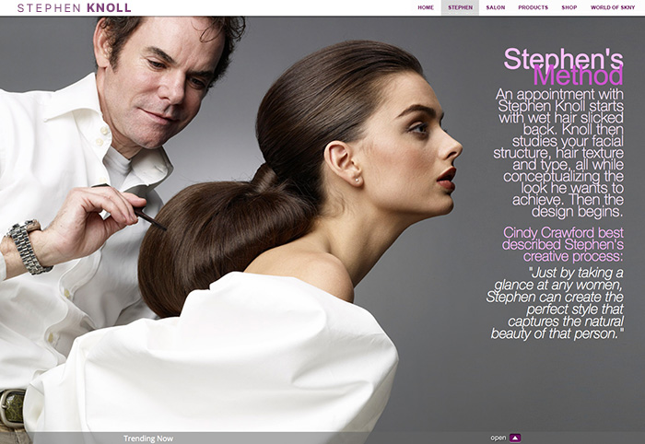This screenshot has width=645, height=444.
Task: Open the SHOP page
Action: pyautogui.click(x=569, y=7)
